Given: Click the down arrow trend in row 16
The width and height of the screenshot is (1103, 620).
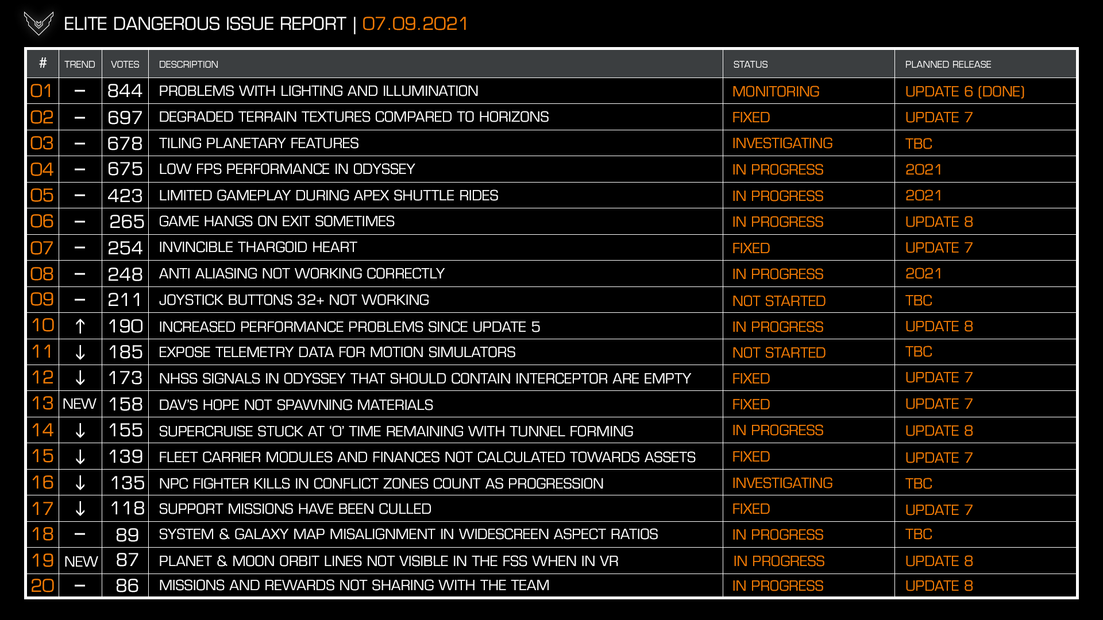Looking at the screenshot, I should [x=80, y=483].
